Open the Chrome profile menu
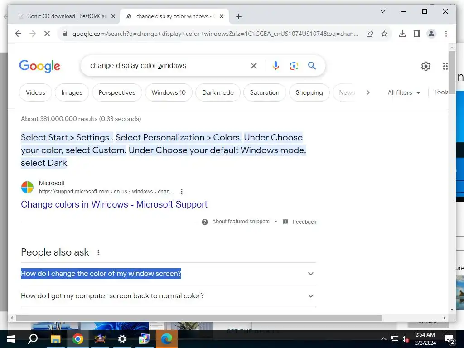The width and height of the screenshot is (464, 348). click(x=431, y=34)
